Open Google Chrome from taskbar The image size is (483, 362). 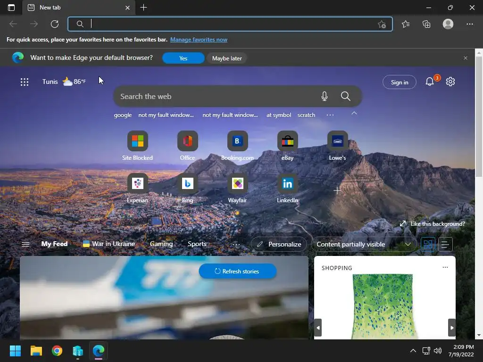click(x=57, y=351)
